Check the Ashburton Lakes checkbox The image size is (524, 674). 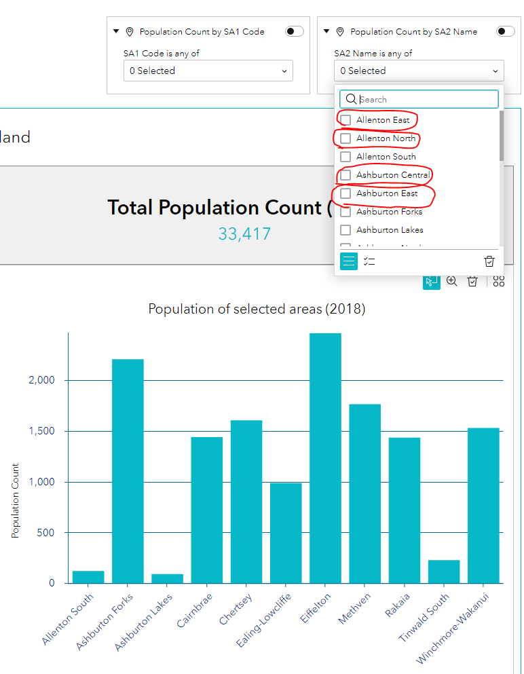pyautogui.click(x=345, y=230)
